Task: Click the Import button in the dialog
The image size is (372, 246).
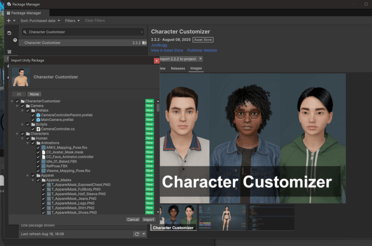Action: [x=149, y=220]
